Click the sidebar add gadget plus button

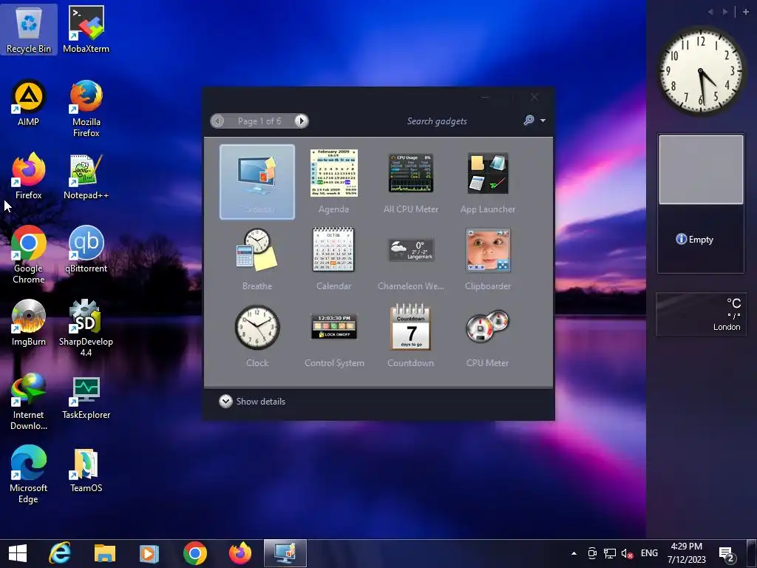point(745,12)
